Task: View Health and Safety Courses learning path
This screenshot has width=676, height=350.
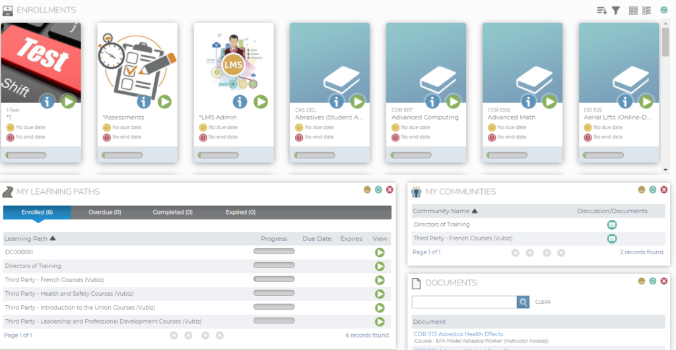Action: [x=380, y=294]
